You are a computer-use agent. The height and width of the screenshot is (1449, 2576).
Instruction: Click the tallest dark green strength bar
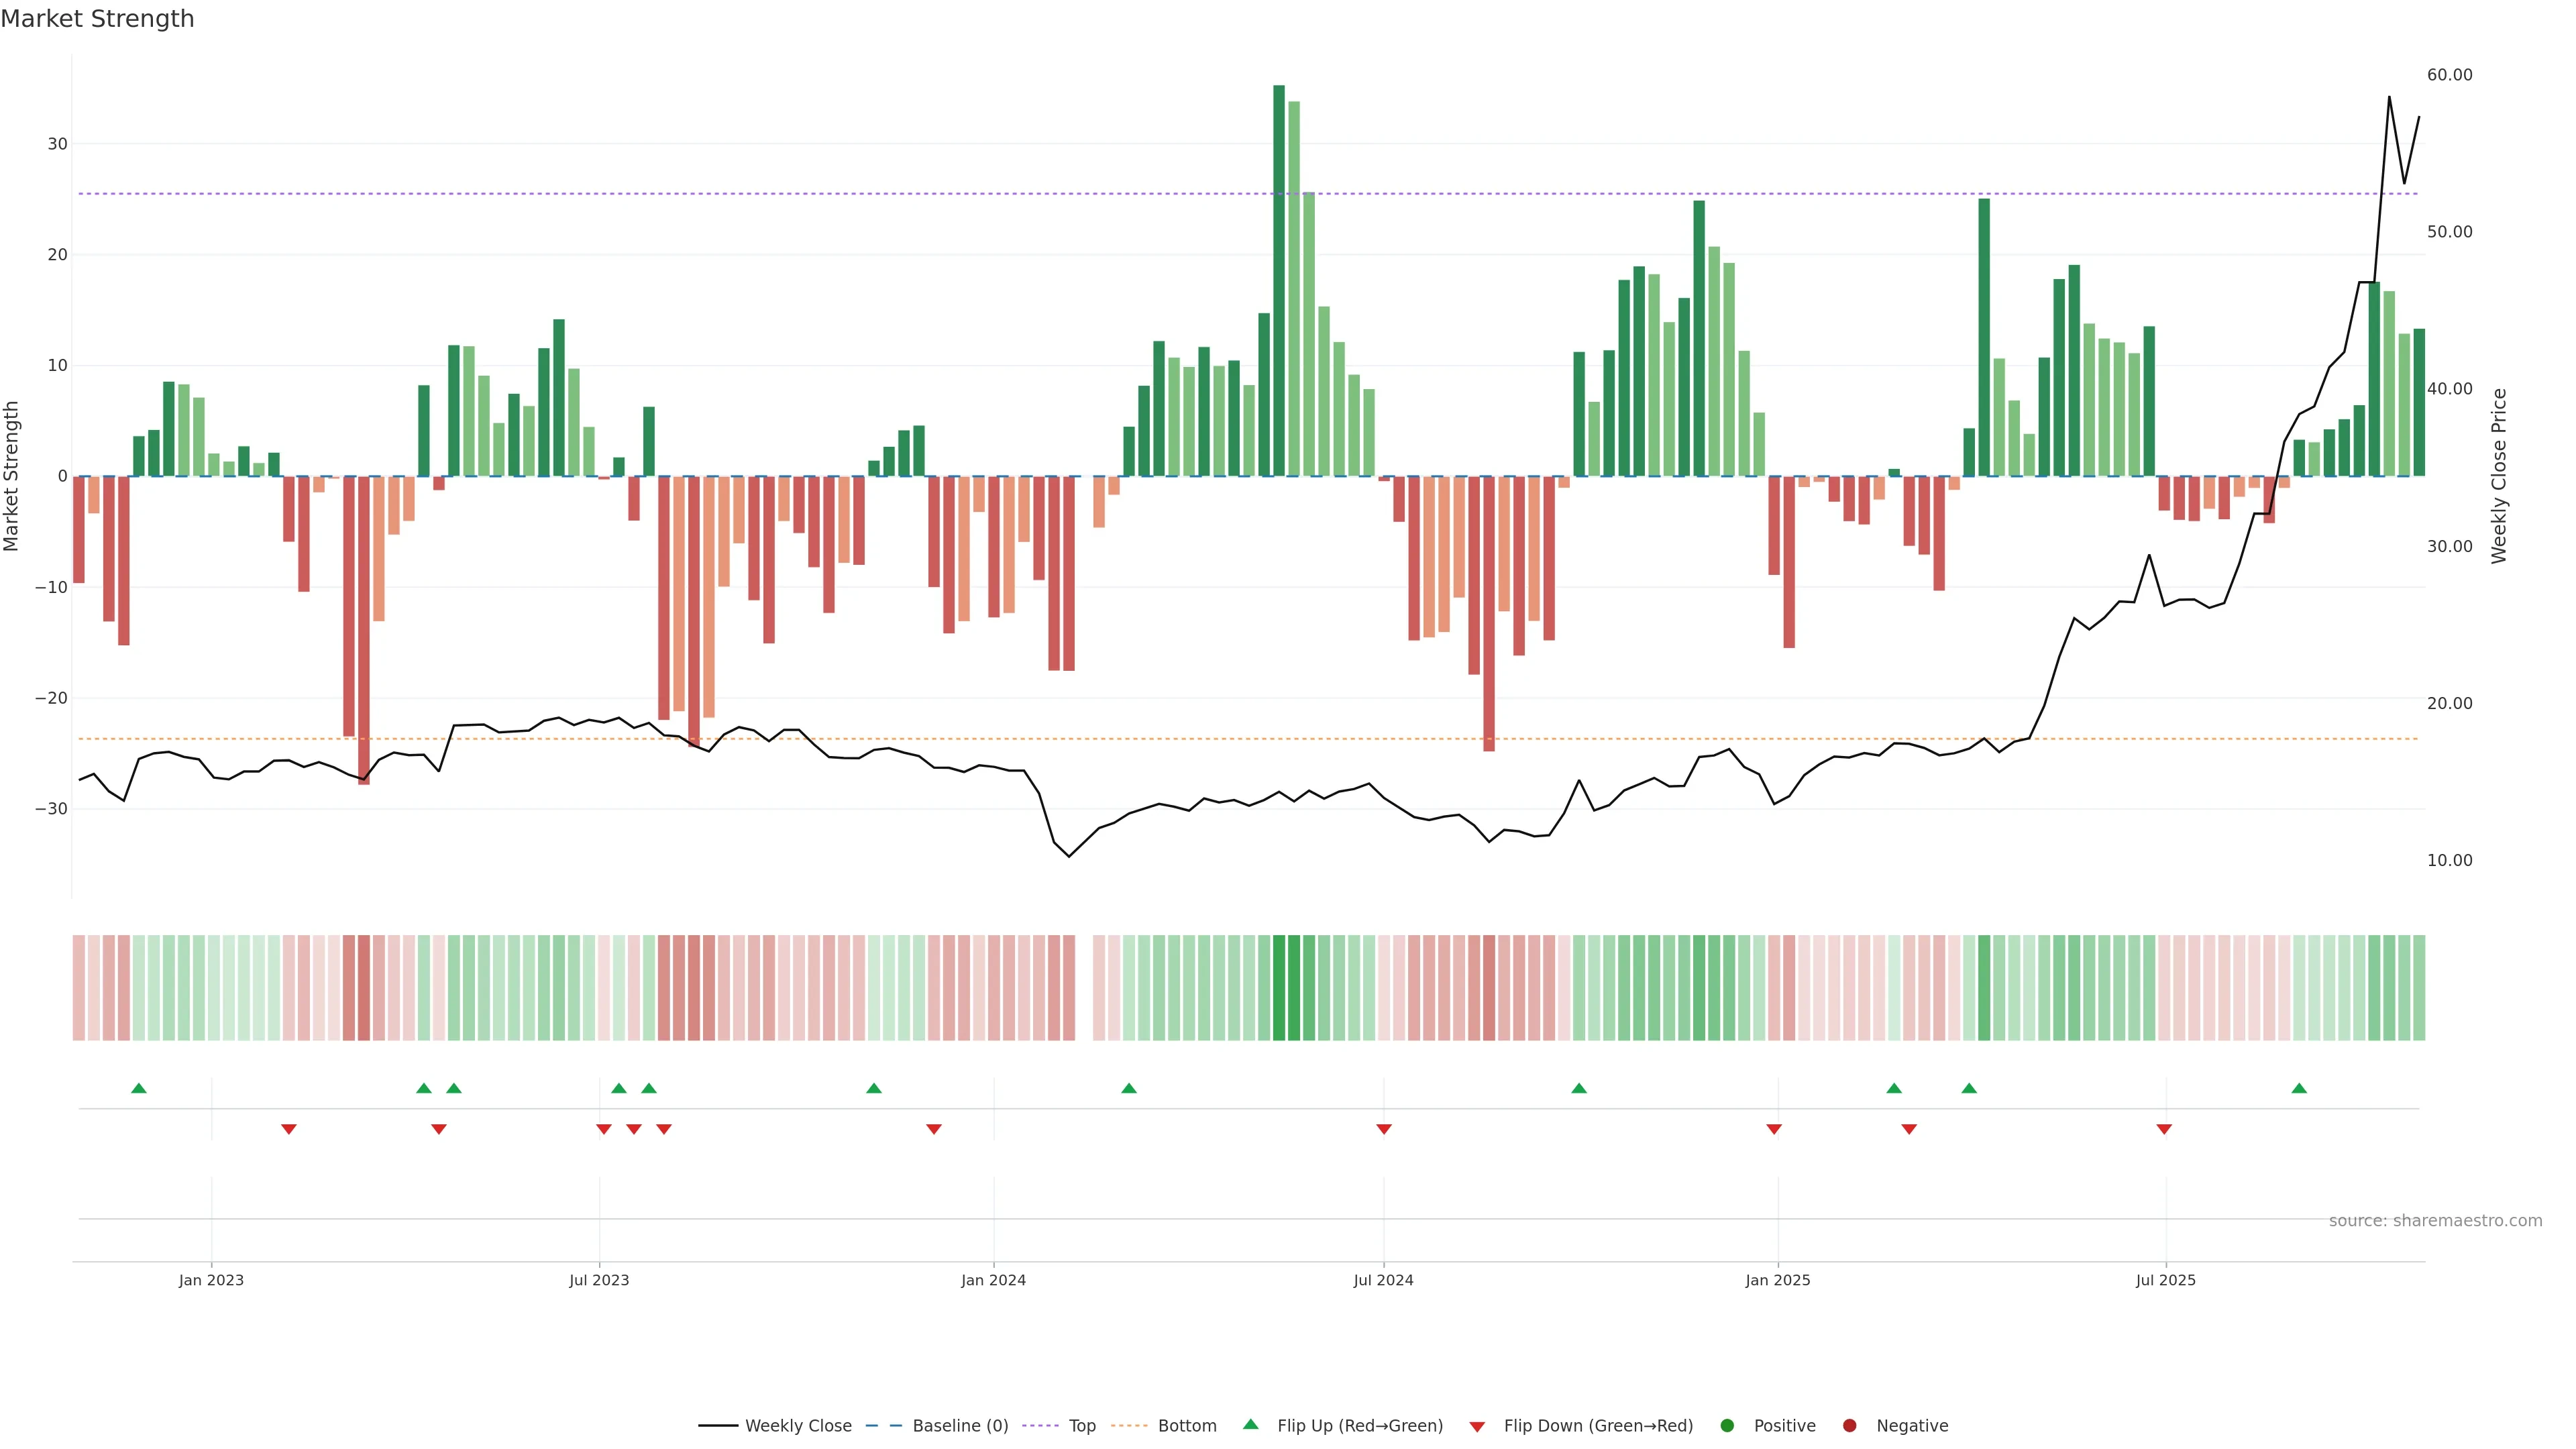click(x=1279, y=280)
